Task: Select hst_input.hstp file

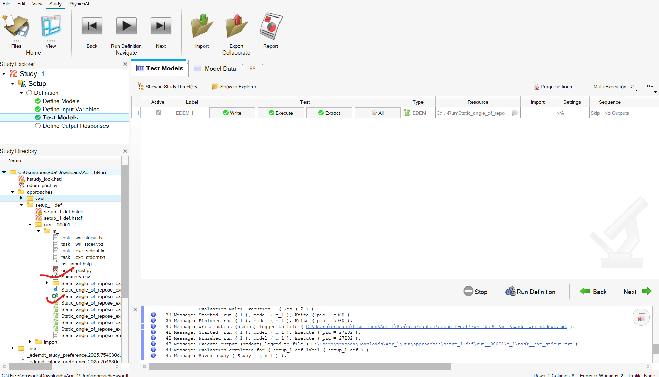Action: pyautogui.click(x=76, y=264)
